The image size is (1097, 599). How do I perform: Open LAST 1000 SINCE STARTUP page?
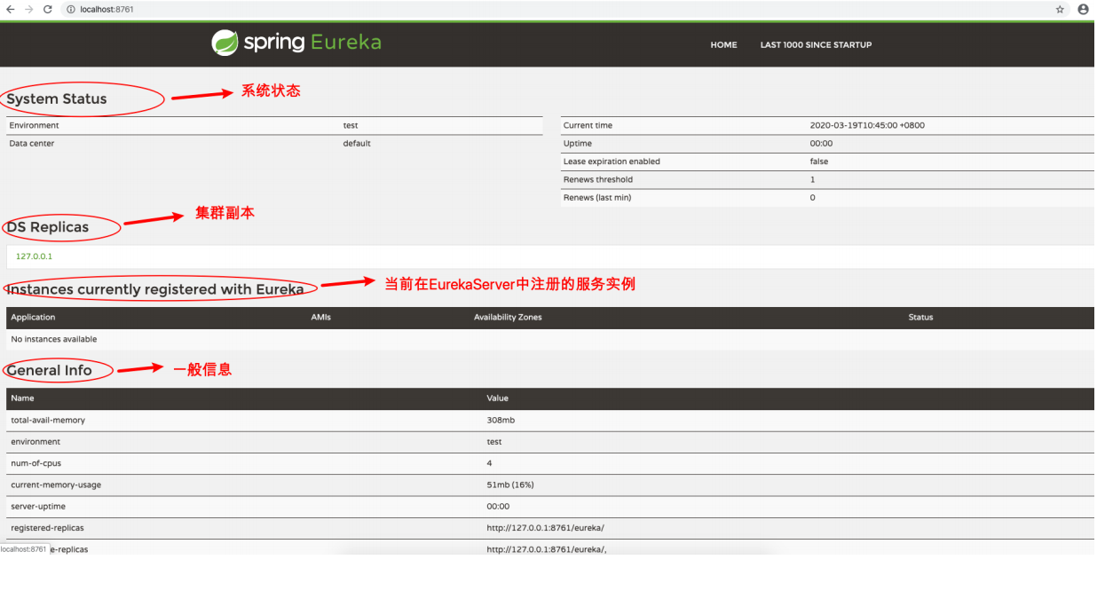pos(816,44)
